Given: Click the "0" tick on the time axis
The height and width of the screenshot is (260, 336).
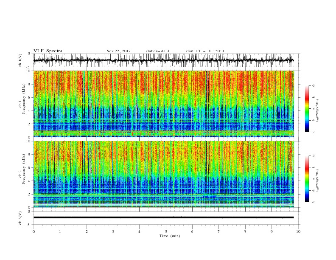Looking at the screenshot, I should pyautogui.click(x=34, y=232).
